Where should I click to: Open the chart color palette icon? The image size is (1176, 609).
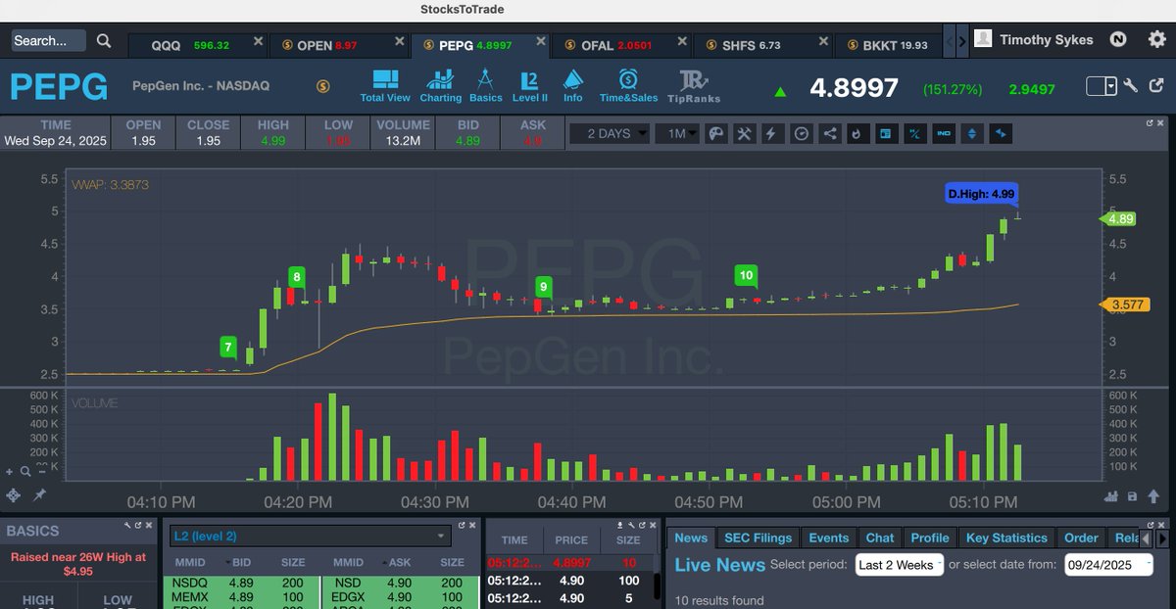716,133
